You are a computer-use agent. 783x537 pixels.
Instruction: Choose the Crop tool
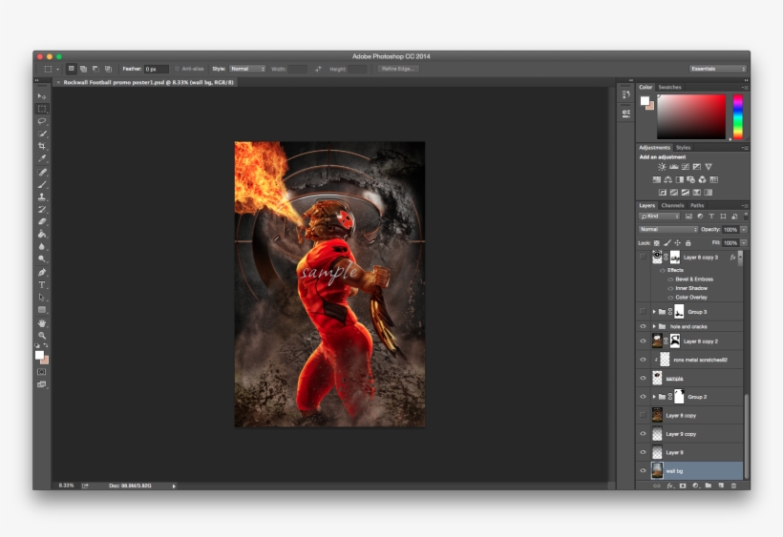coord(42,146)
